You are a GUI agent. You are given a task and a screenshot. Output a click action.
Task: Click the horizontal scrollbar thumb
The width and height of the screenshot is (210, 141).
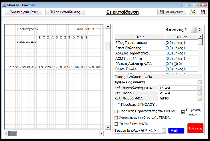pos(13,133)
